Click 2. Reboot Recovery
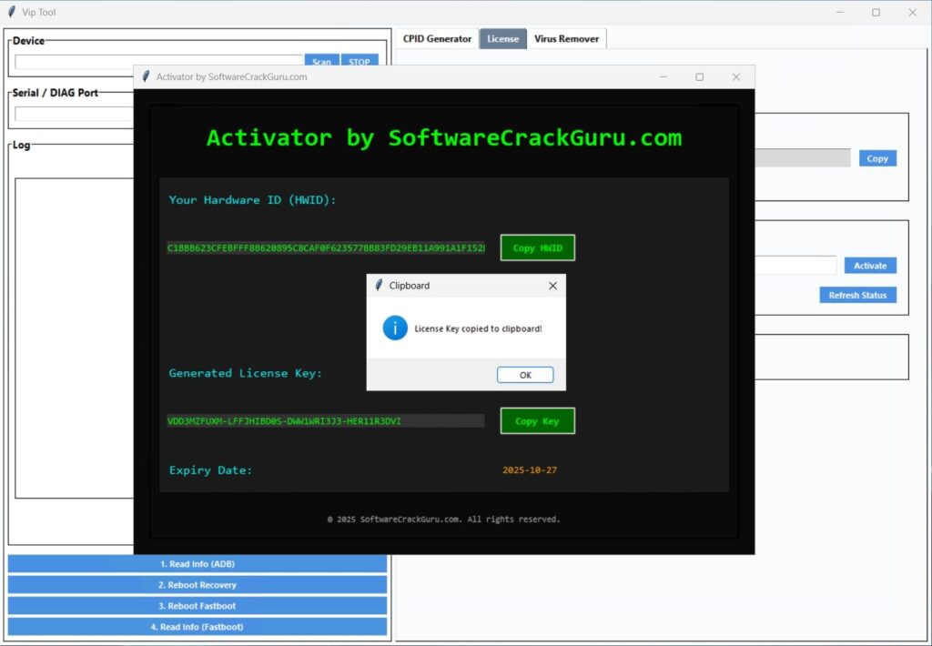The height and width of the screenshot is (646, 932). pyautogui.click(x=198, y=585)
